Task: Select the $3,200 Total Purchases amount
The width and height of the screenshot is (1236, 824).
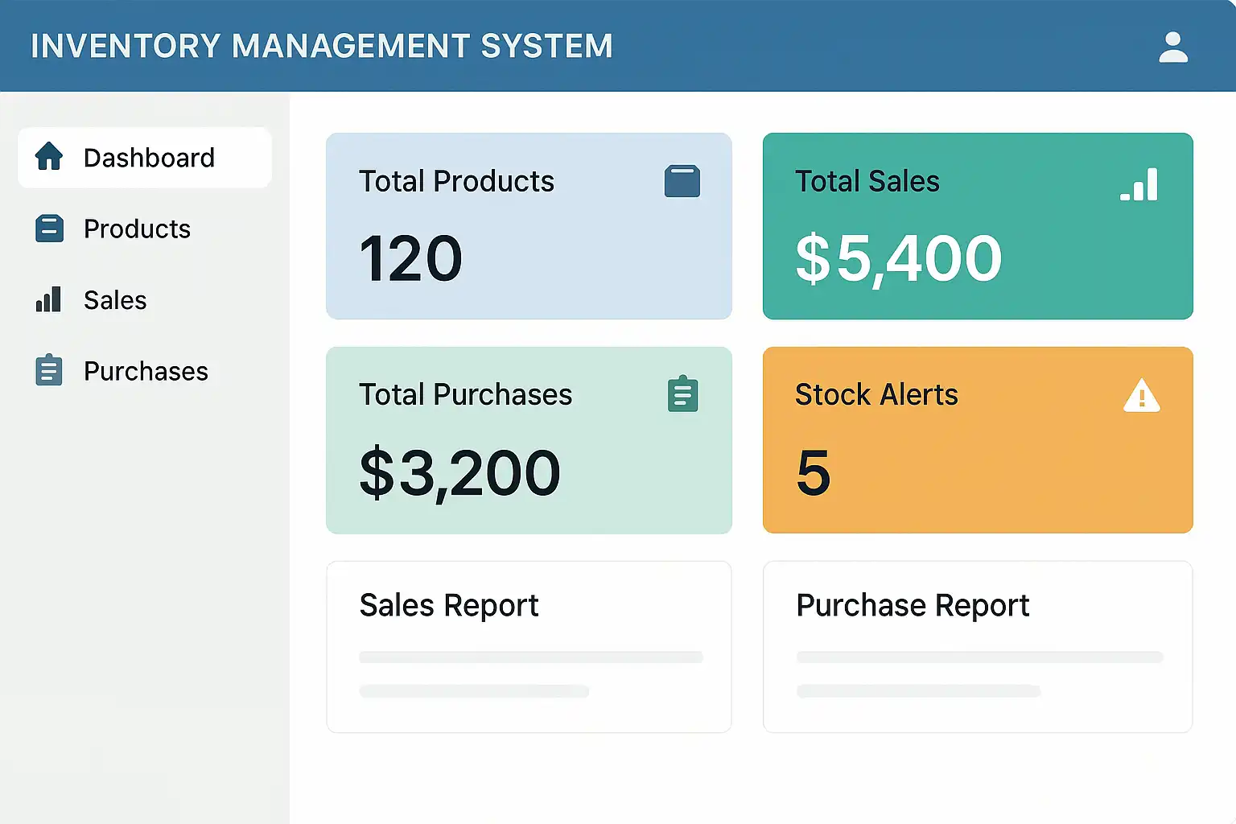Action: click(x=459, y=473)
